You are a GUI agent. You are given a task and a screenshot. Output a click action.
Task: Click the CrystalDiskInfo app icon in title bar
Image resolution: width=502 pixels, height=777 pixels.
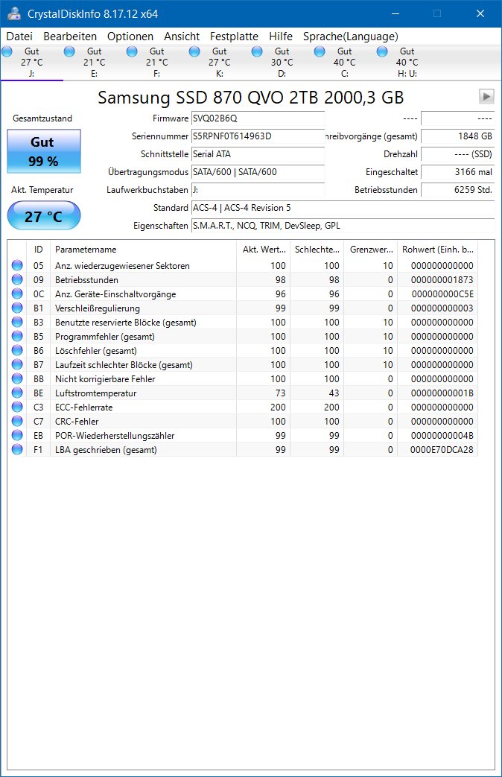tap(14, 14)
